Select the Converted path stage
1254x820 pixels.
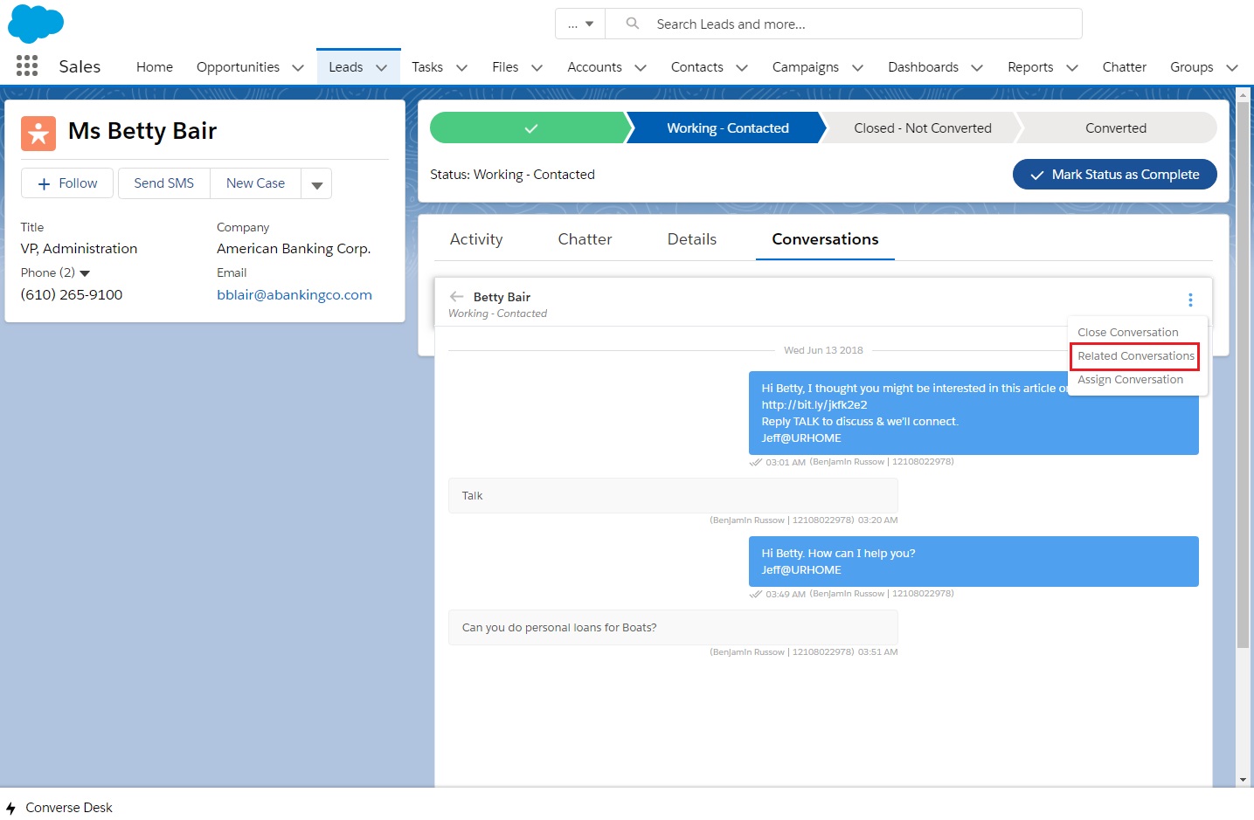click(1116, 127)
